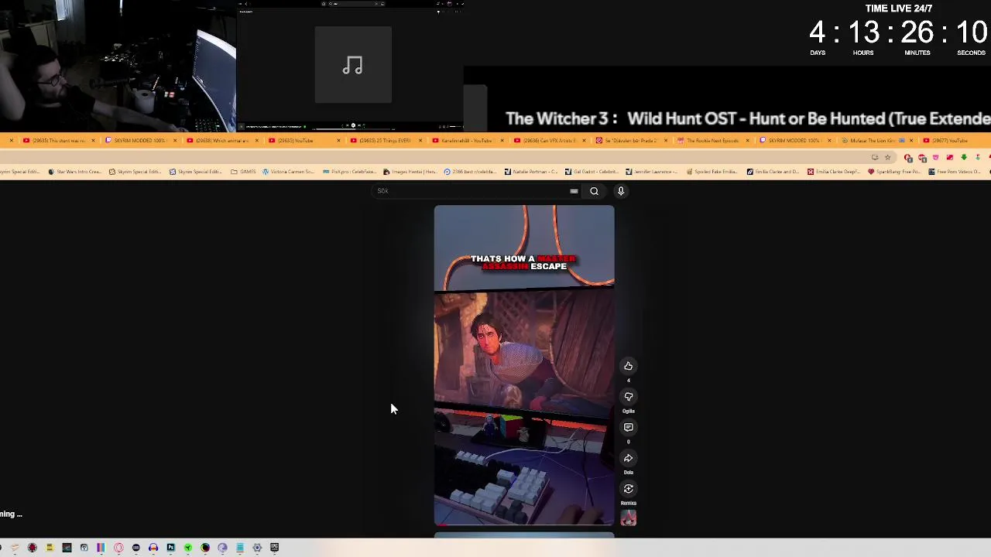
Task: Open the Short's sound source thumbnail
Action: pos(628,518)
